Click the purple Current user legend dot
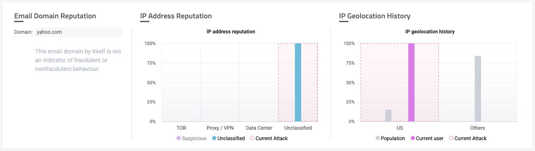Image resolution: width=535 pixels, height=151 pixels. point(412,138)
